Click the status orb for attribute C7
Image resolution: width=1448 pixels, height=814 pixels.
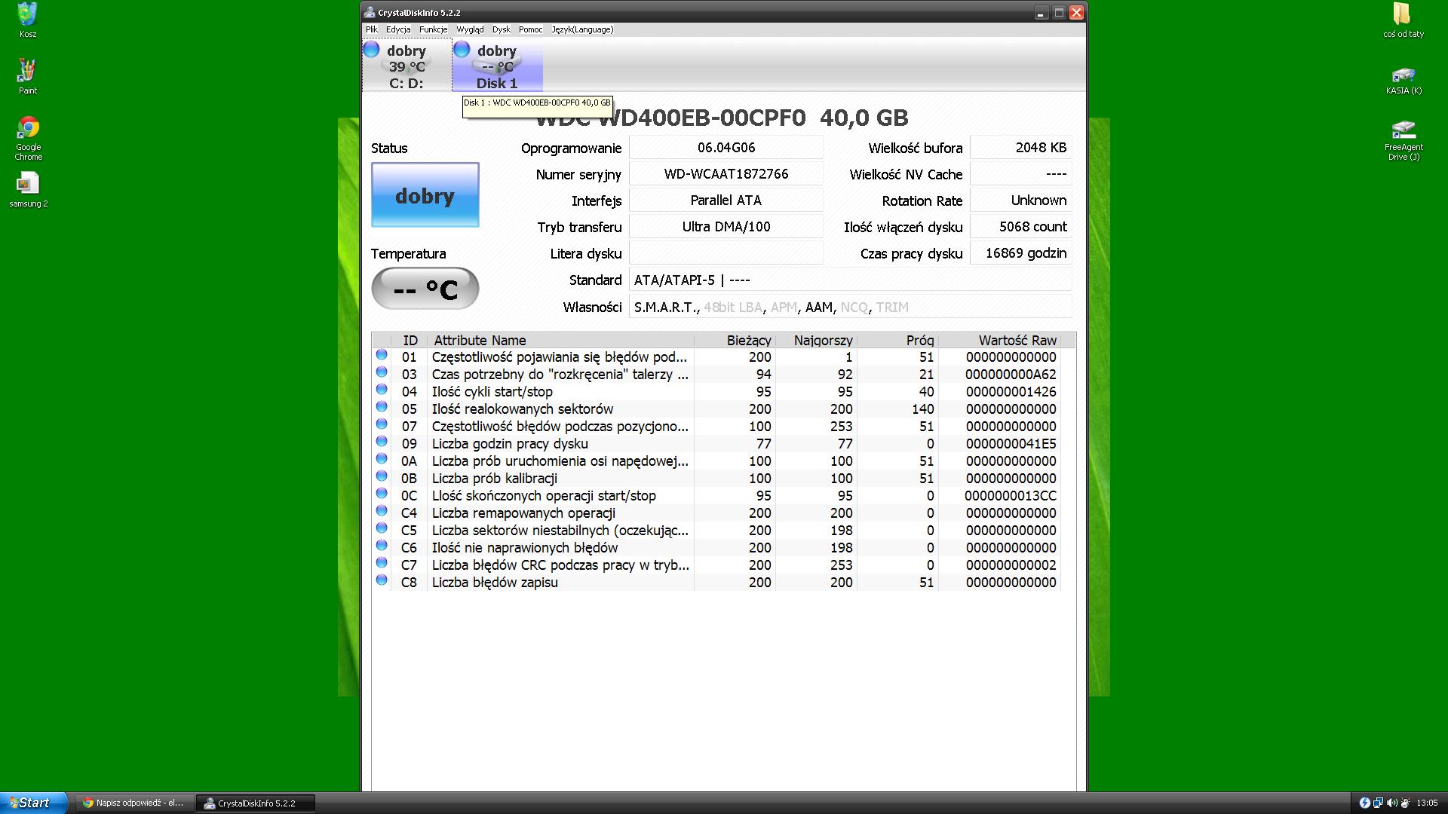(382, 563)
